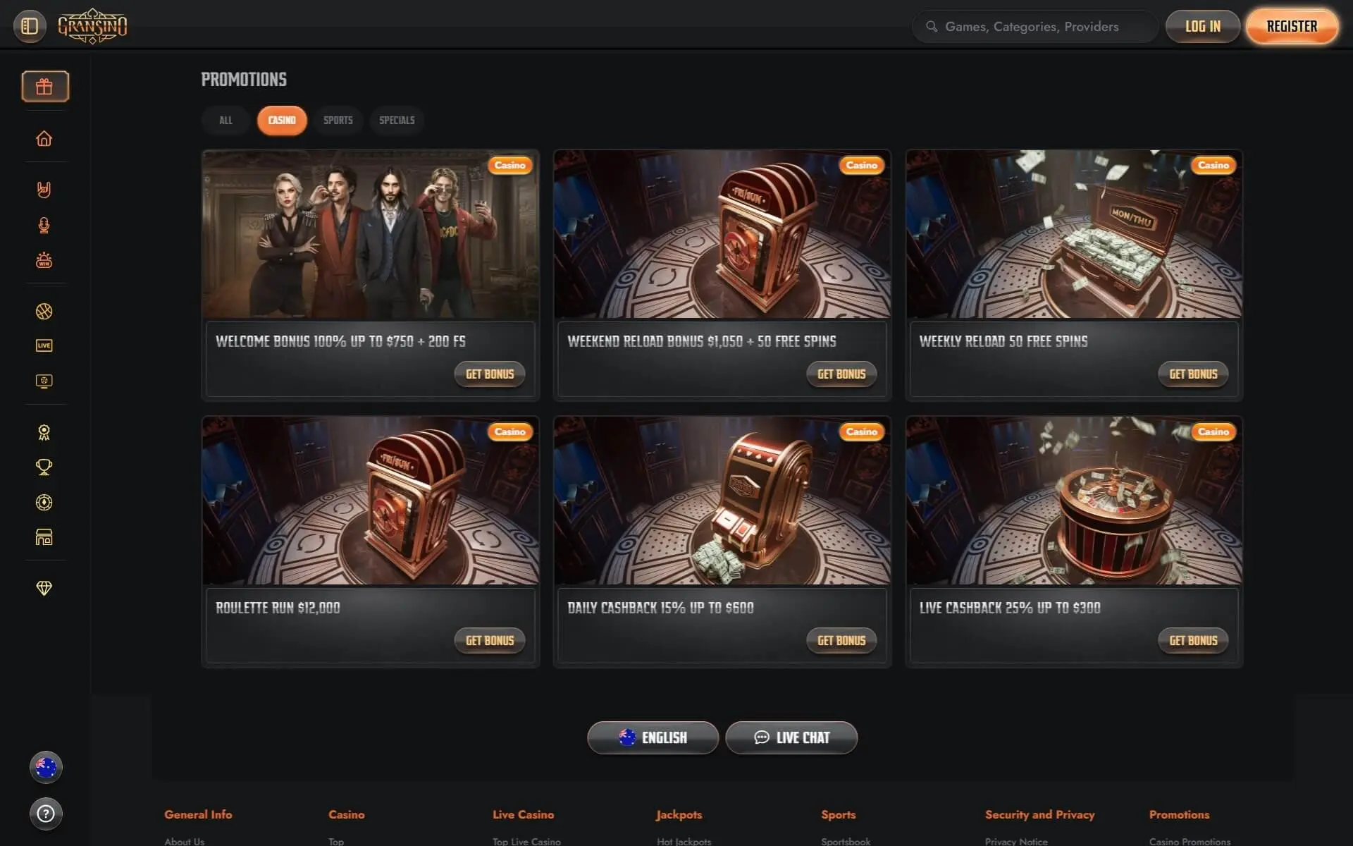Click the gift promotions icon in sidebar
1353x846 pixels.
click(x=44, y=86)
